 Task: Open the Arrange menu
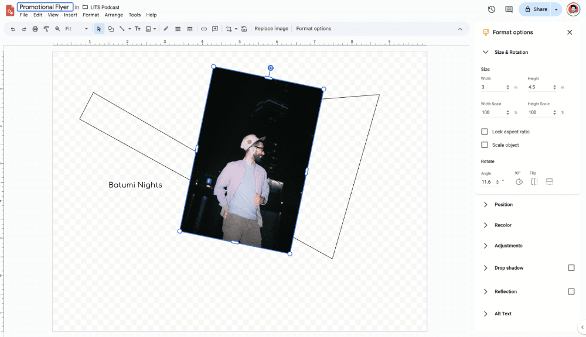click(x=114, y=15)
